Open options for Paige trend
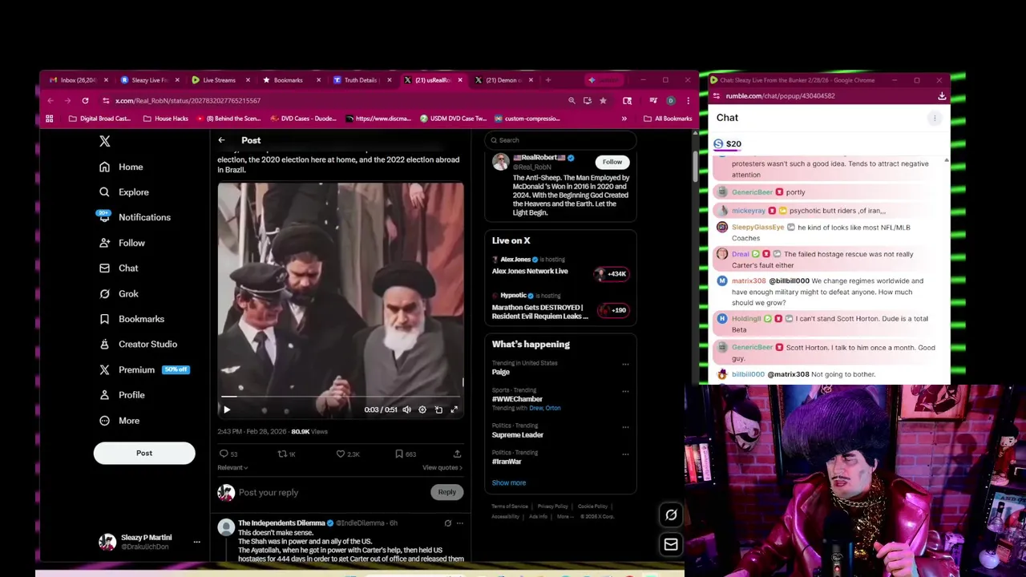The width and height of the screenshot is (1026, 577). 625,365
